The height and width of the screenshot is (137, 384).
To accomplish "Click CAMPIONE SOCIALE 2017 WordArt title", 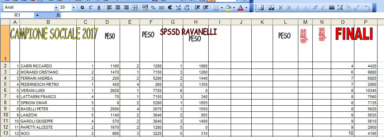I will [54, 34].
